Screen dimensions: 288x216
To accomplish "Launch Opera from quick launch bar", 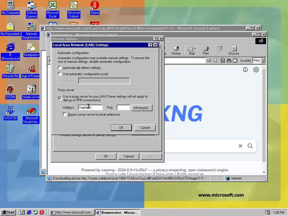I will coord(42,213).
